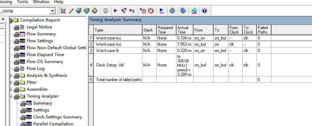Image resolution: width=312 pixels, height=126 pixels.
Task: Open the Tools menu
Action: click(23, 2)
